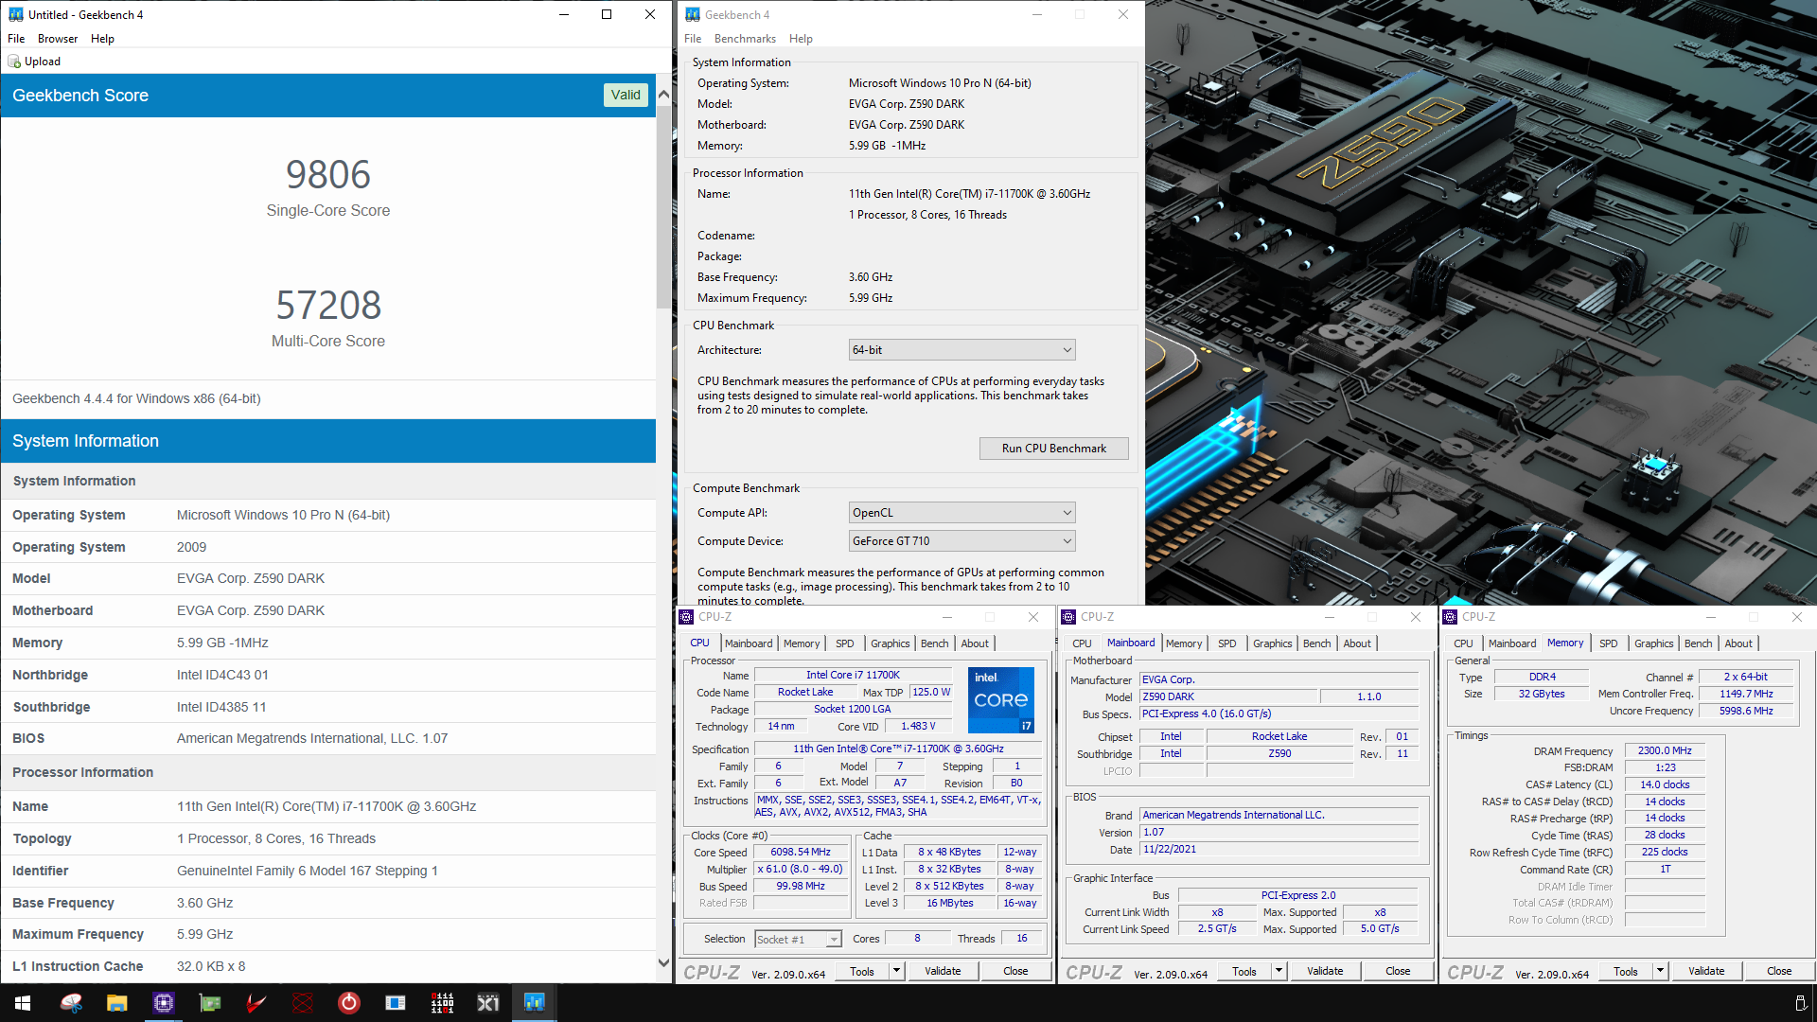1817x1022 pixels.
Task: Open About tab in the Mainboard CPU-Z window
Action: coord(1357,643)
